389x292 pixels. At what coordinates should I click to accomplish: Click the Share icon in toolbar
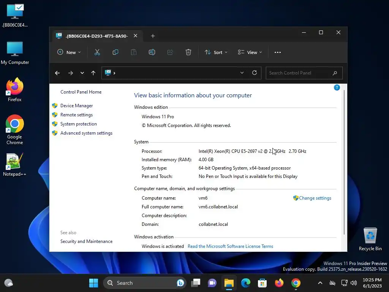tap(170, 52)
